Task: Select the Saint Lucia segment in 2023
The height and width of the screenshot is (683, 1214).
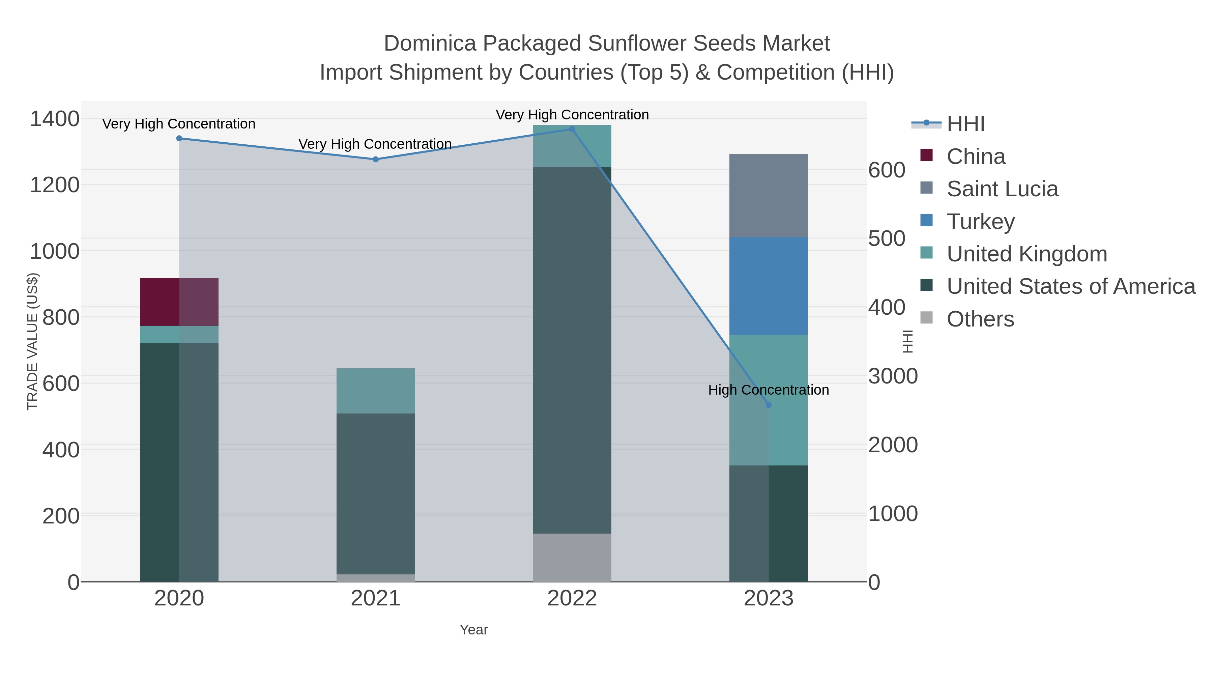Action: (x=769, y=196)
